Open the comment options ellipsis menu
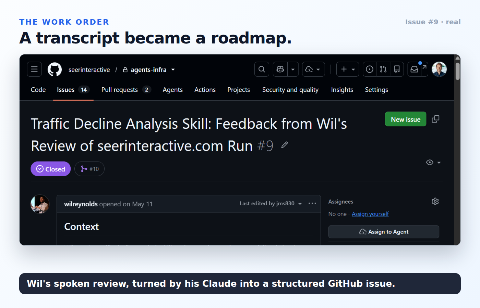 [312, 204]
